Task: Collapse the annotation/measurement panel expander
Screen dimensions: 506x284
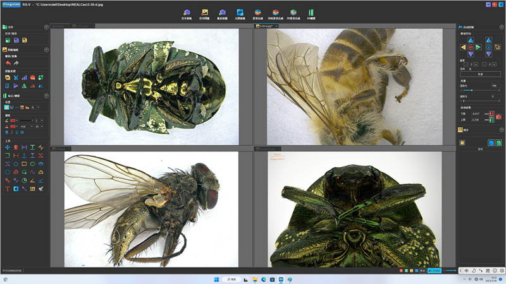Action: (46, 96)
